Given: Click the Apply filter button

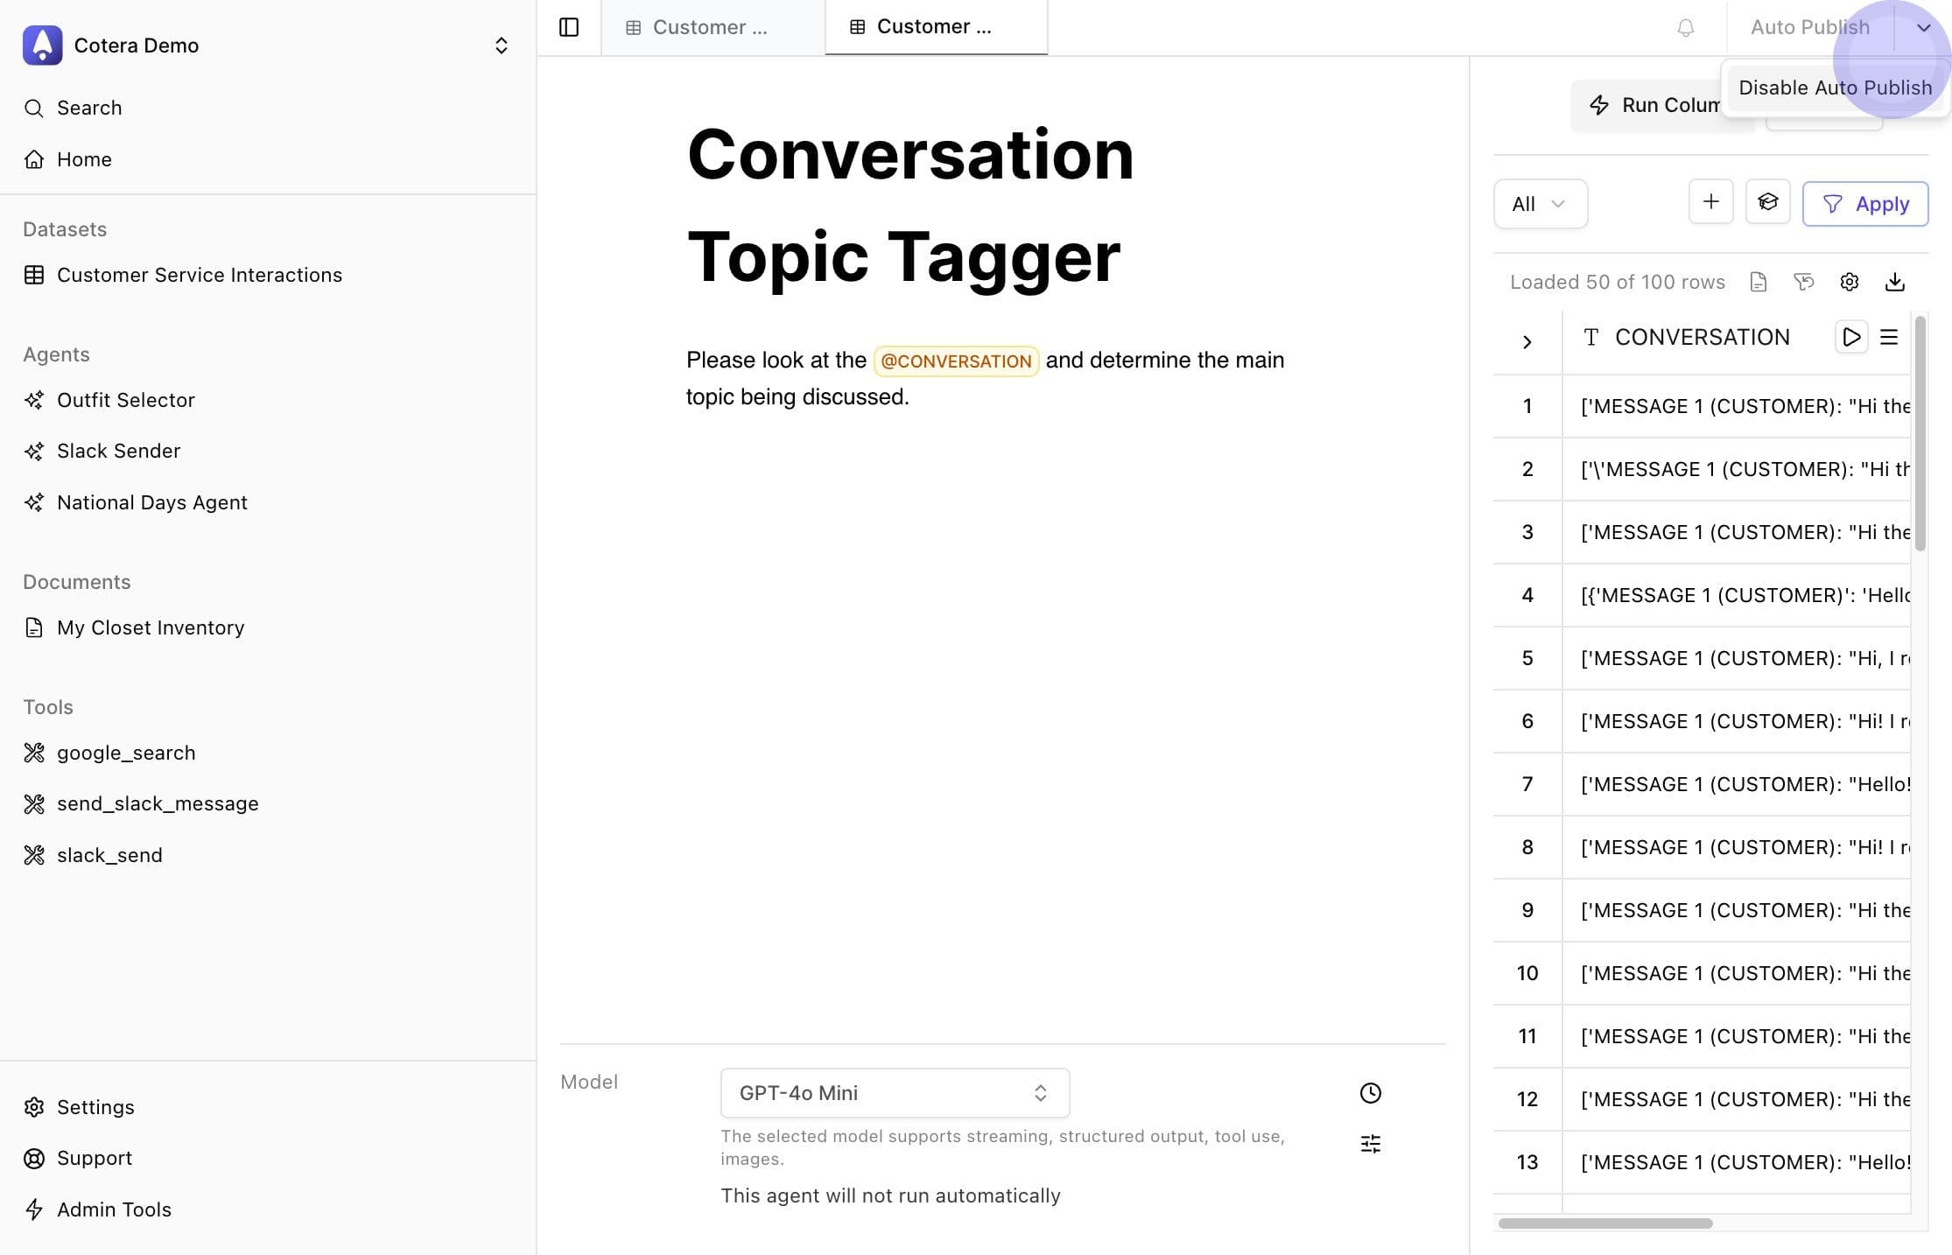Looking at the screenshot, I should [1864, 204].
